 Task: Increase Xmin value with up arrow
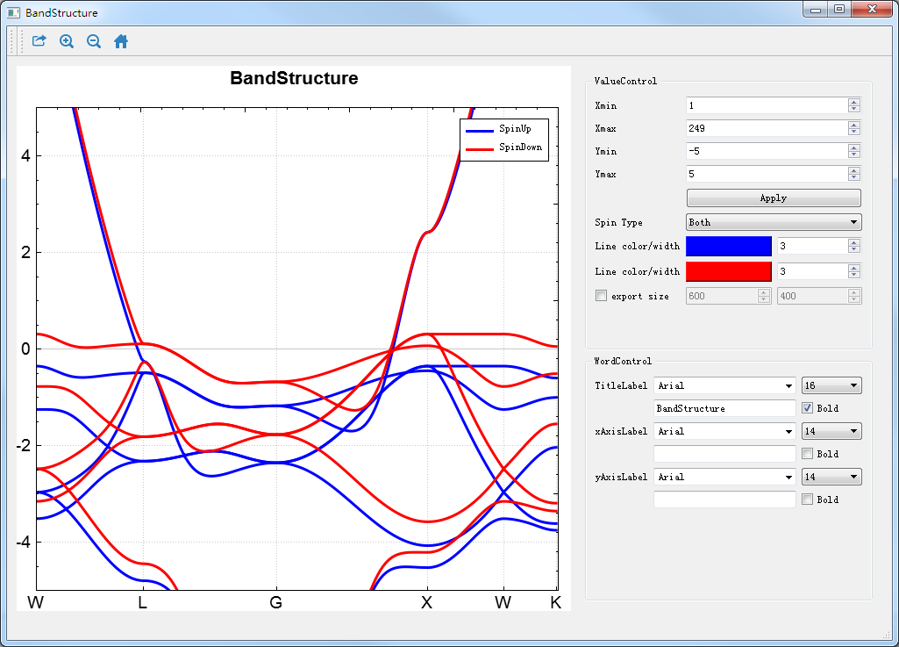(x=854, y=102)
